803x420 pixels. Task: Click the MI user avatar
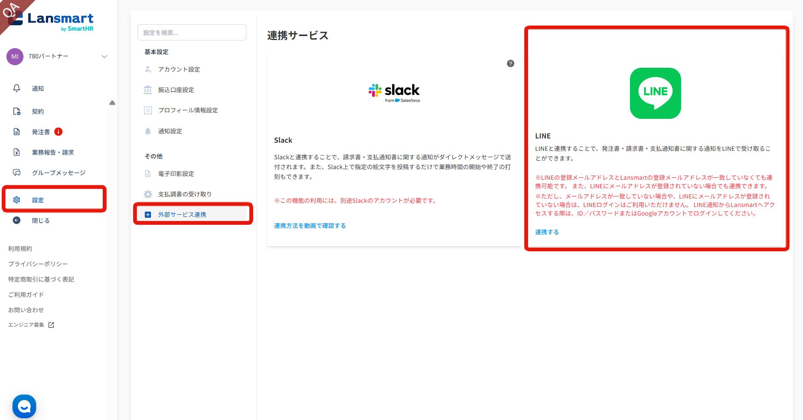click(x=15, y=57)
